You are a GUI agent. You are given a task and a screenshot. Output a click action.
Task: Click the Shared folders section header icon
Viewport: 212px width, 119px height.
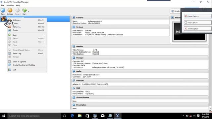pos(74,98)
